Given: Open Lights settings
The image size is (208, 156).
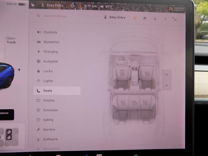Looking at the screenshot, I should point(48,81).
